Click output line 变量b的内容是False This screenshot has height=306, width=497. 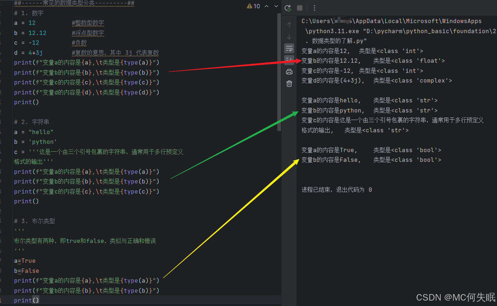point(371,160)
